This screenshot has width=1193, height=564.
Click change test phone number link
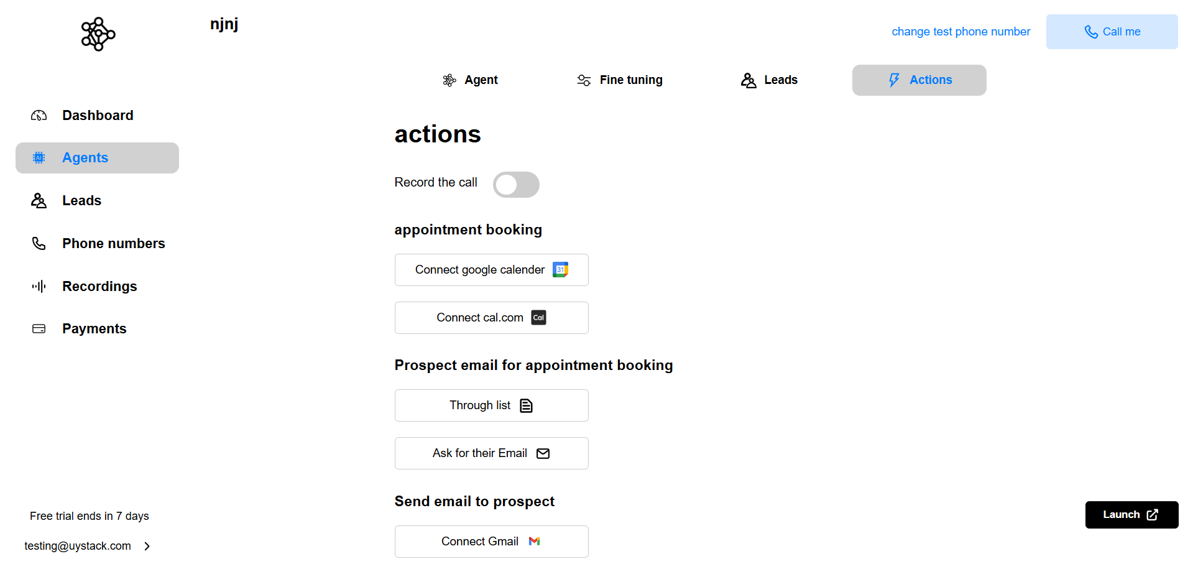click(x=960, y=32)
